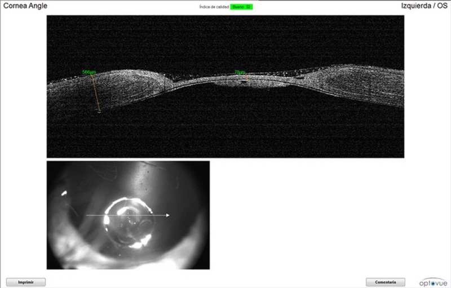Click the middle of the white scan line
Viewport: 451px width, 288px height.
[127, 215]
